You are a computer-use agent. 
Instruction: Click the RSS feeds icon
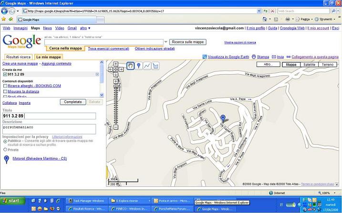point(276,19)
